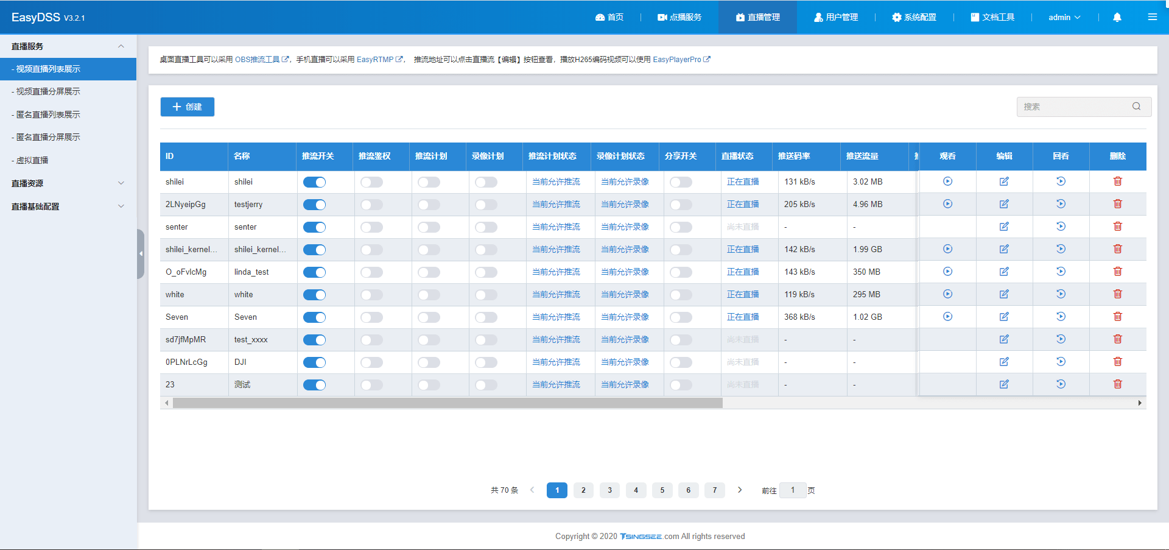Screen dimensions: 1169x550
Task: Enable 推流鉴权 for senter row
Action: pyautogui.click(x=371, y=227)
